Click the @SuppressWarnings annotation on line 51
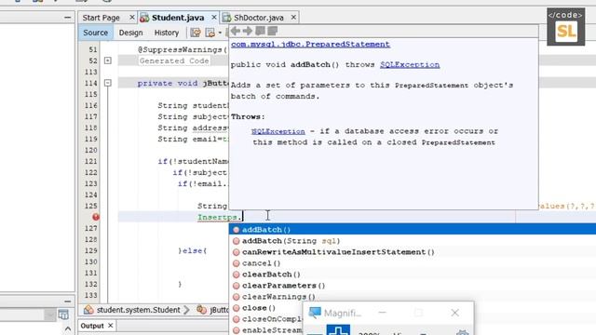The height and width of the screenshot is (335, 596). [x=182, y=49]
